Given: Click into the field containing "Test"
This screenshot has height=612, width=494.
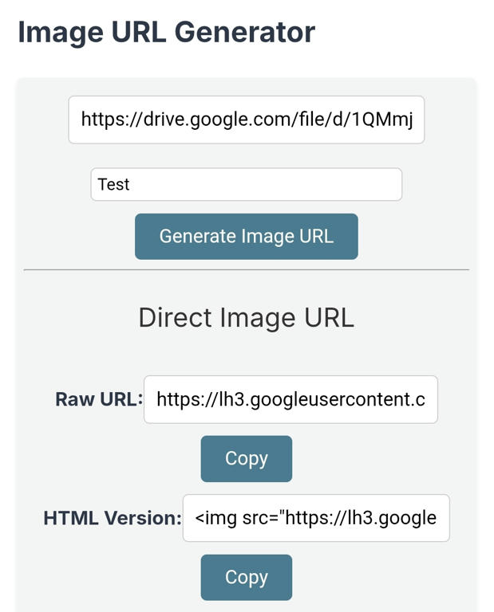Looking at the screenshot, I should 246,185.
